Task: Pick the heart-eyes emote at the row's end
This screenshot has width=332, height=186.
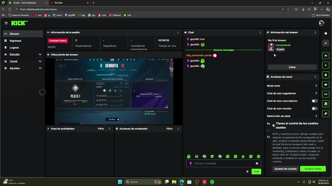Action: pyautogui.click(x=259, y=157)
